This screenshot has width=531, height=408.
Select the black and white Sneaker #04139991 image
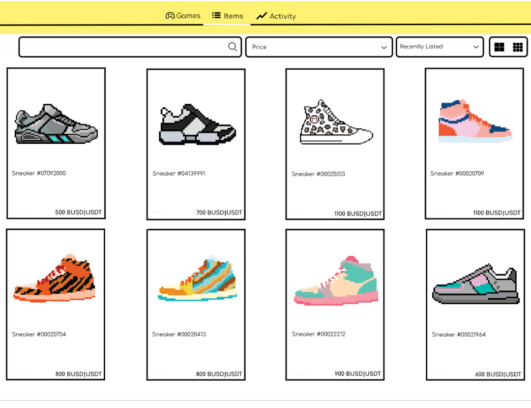[x=197, y=125]
